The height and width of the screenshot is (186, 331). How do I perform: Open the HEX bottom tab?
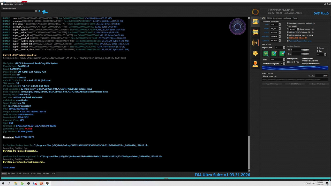[x=53, y=173]
